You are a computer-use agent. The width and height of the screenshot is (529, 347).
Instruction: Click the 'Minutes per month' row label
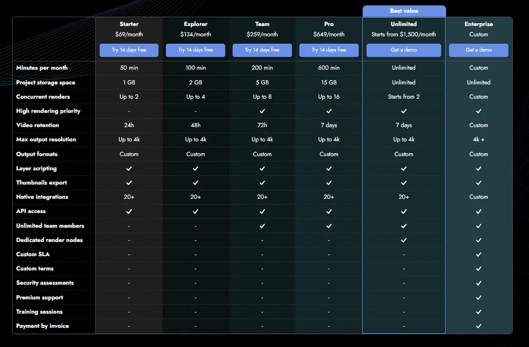coord(42,68)
